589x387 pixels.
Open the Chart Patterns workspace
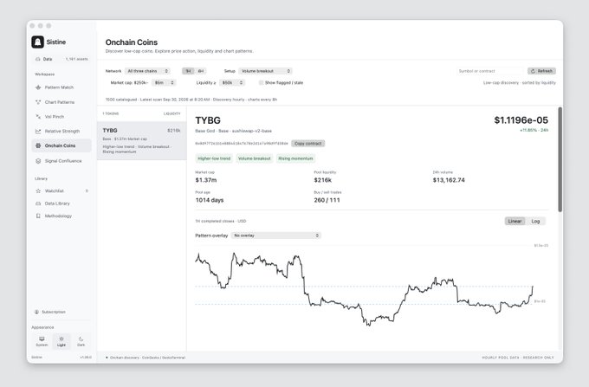[61, 102]
